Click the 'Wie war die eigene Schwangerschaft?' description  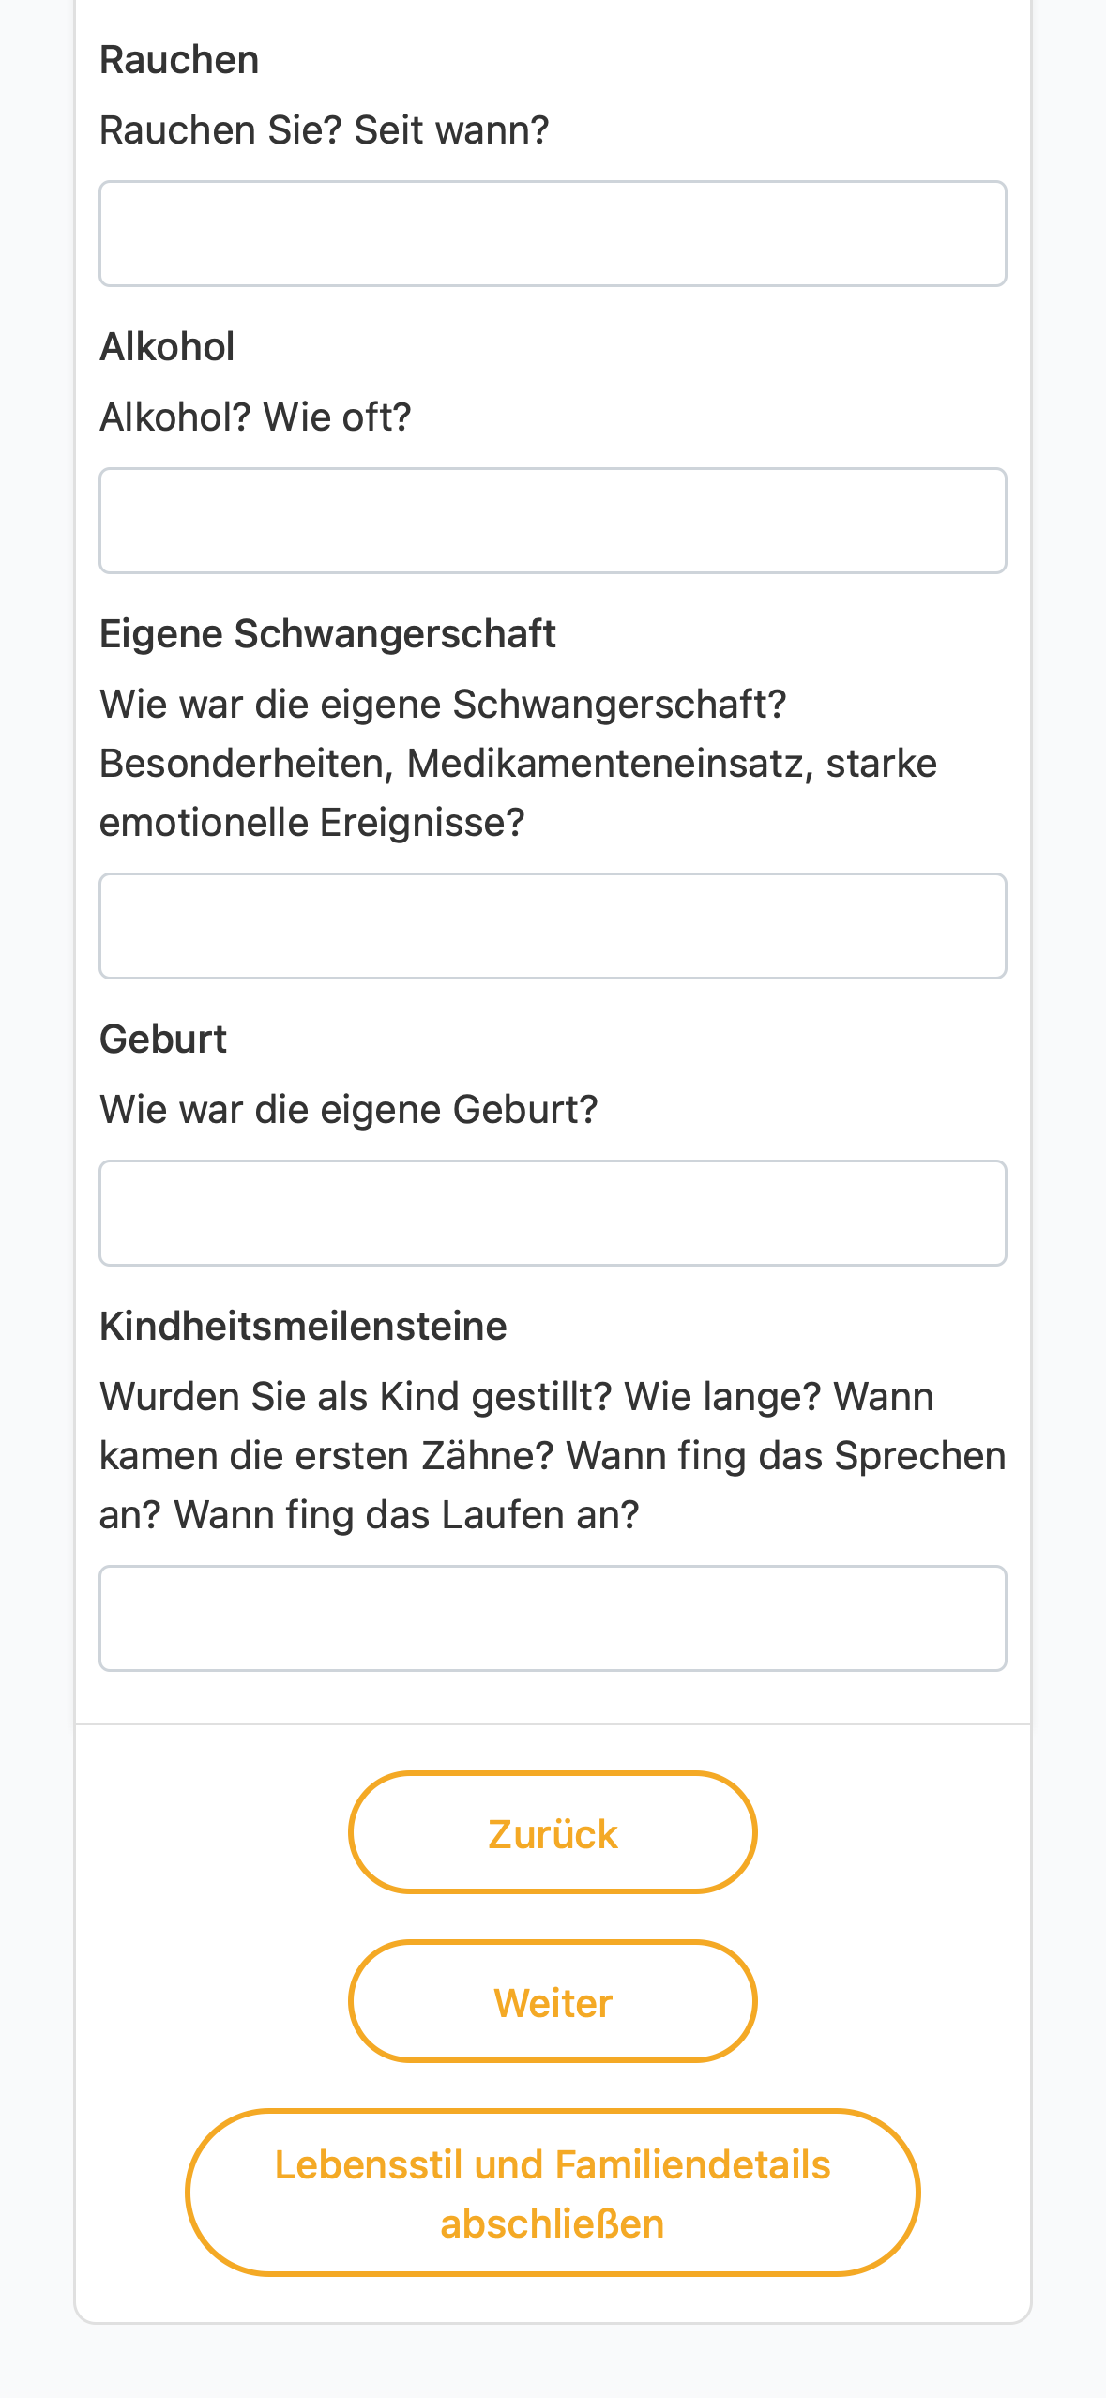tap(518, 764)
